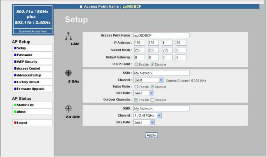Click the 2.4 GHz antenna icon

[x=68, y=109]
